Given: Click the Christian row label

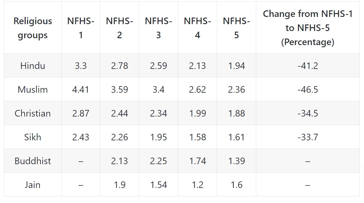Looking at the screenshot, I should tap(33, 113).
